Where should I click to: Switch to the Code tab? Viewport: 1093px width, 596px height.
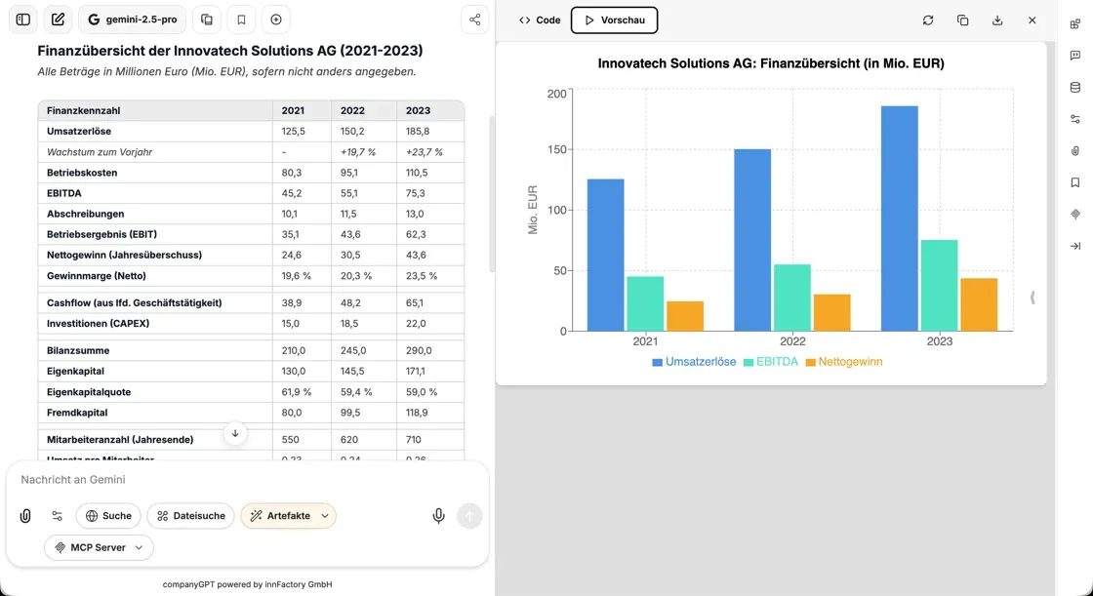point(540,20)
